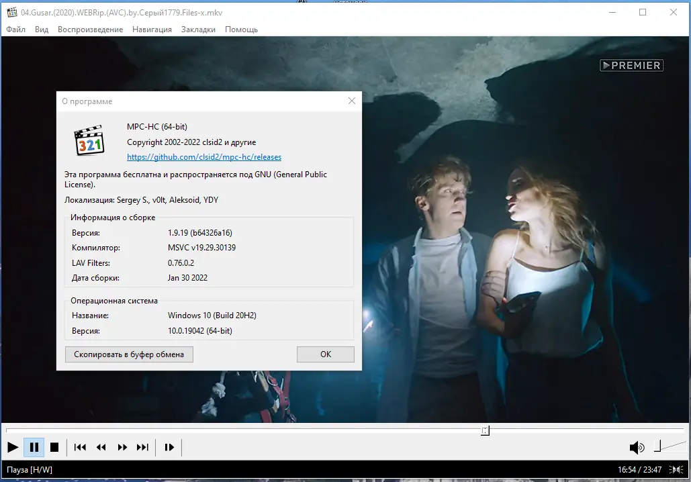The height and width of the screenshot is (482, 691).
Task: Open the Закладки menu
Action: 198,30
